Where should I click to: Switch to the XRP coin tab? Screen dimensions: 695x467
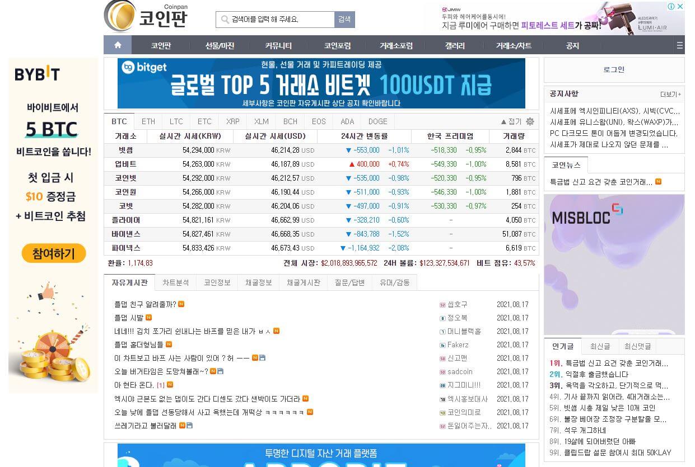click(x=233, y=121)
